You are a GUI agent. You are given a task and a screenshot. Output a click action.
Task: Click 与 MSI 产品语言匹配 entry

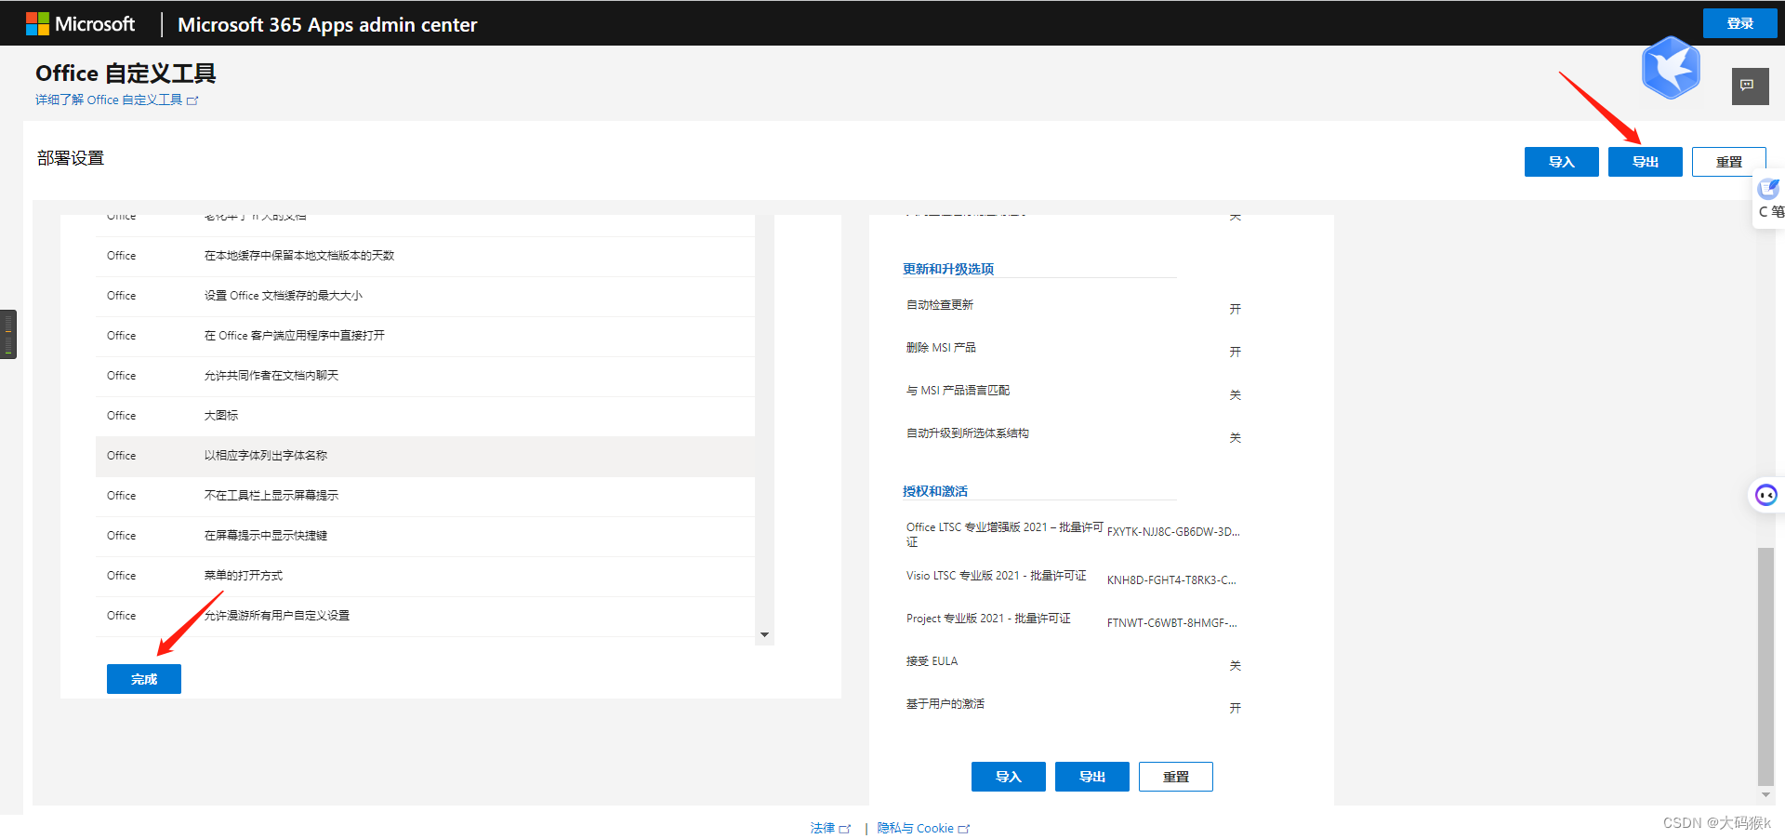pyautogui.click(x=958, y=391)
